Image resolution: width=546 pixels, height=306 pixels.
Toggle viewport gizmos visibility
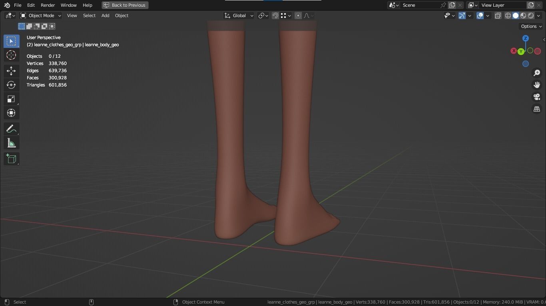[462, 16]
